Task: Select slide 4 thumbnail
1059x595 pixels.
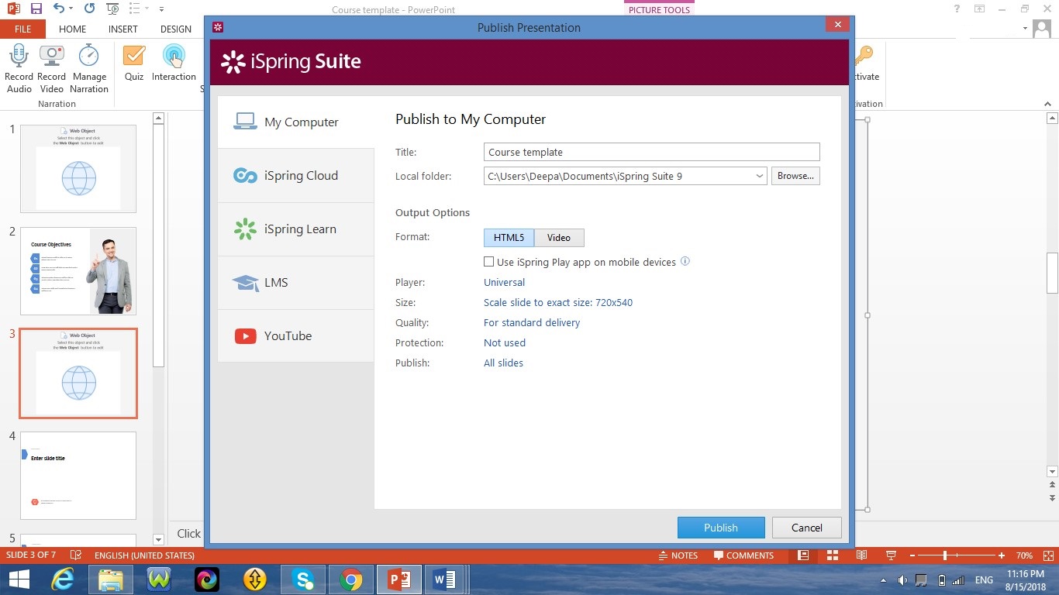Action: 78,476
